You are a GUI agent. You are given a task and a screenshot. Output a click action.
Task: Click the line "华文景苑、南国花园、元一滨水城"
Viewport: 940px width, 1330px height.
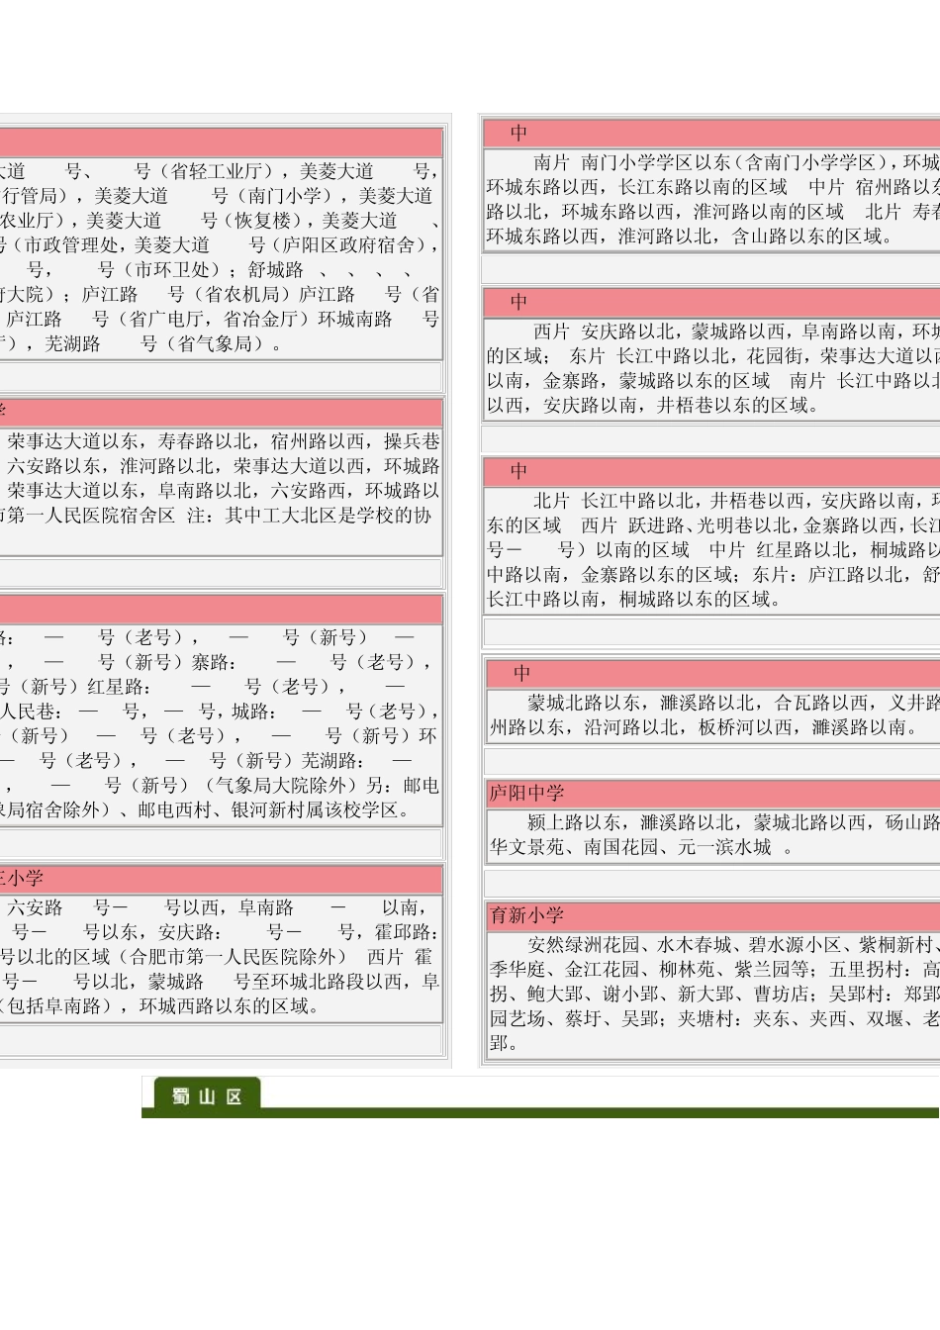[x=640, y=847]
